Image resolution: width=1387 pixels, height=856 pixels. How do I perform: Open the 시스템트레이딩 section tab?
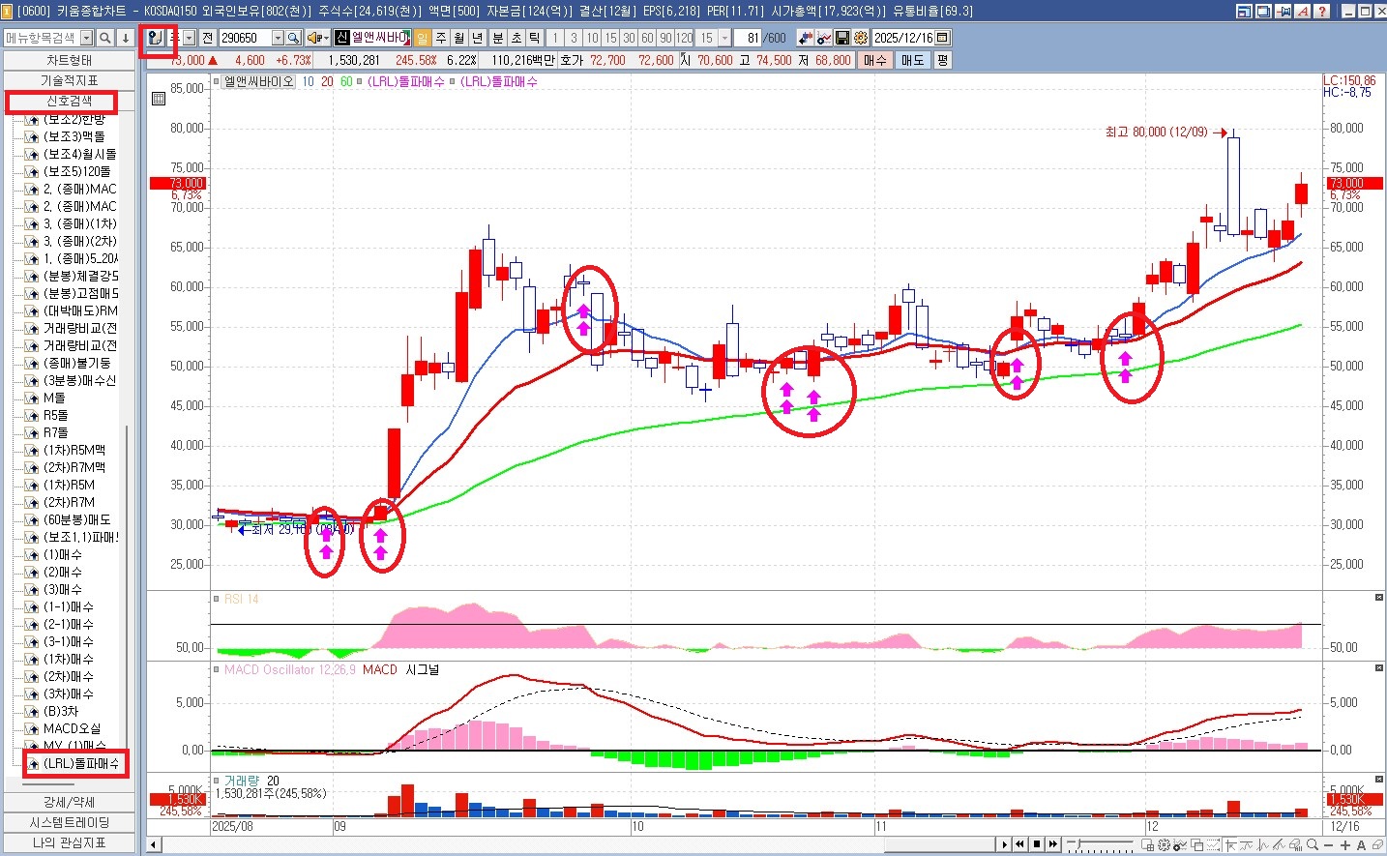[x=69, y=822]
